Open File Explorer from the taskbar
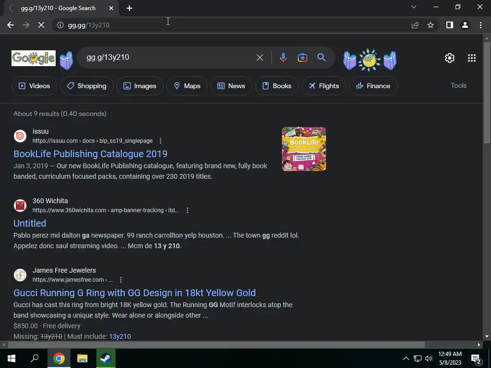The width and height of the screenshot is (491, 368). point(82,358)
